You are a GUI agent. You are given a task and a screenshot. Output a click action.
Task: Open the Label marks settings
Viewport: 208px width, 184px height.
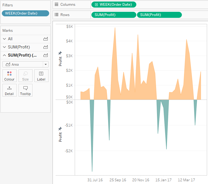[x=41, y=76]
